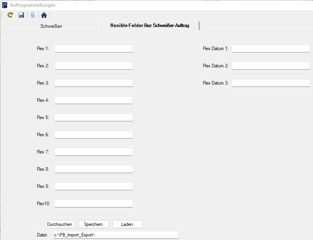Click the paperclip attachment icon
The image size is (313, 240).
pyautogui.click(x=33, y=15)
